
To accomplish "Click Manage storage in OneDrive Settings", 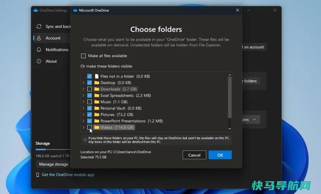I will click(53, 164).
